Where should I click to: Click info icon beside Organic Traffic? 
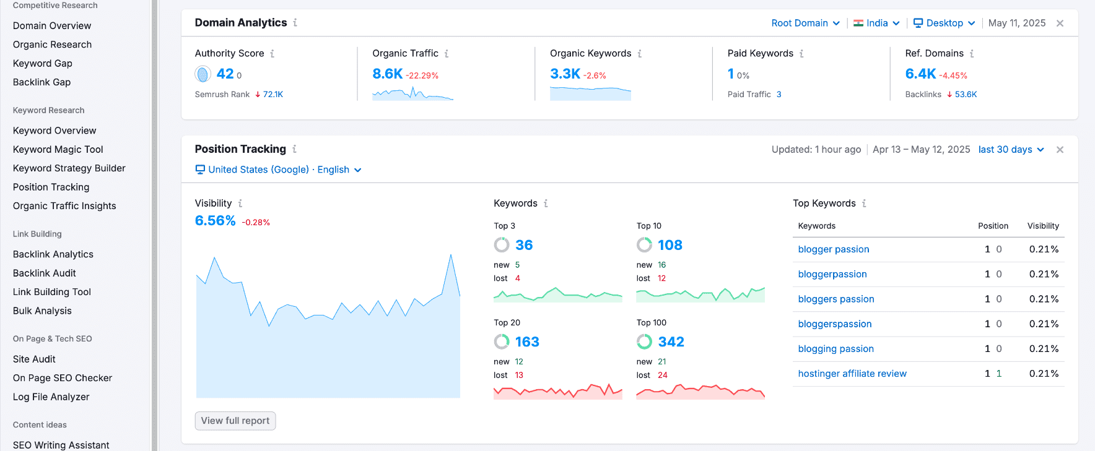pos(447,54)
